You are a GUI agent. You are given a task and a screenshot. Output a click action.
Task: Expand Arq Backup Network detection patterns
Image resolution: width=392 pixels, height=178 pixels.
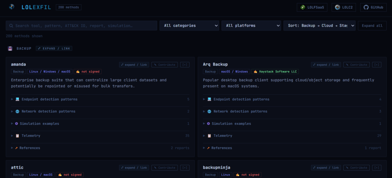(292, 112)
